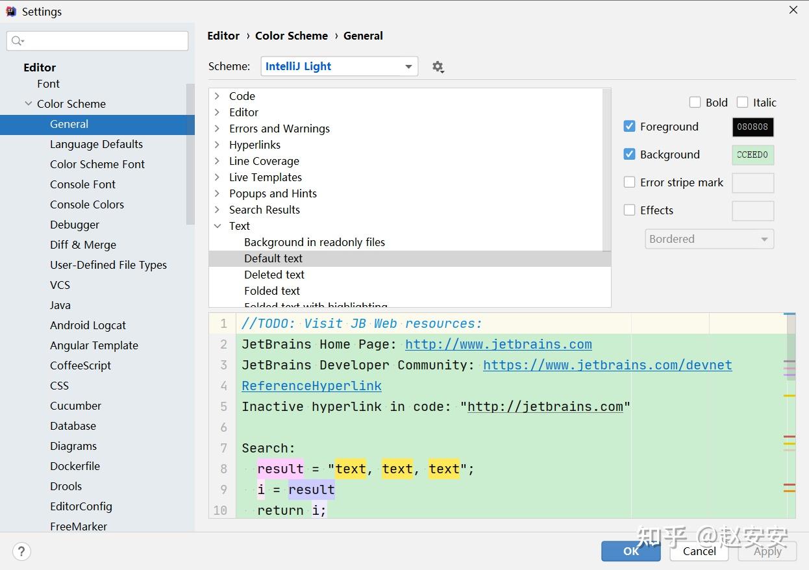Toggle the Bold checkbox
This screenshot has width=809, height=570.
point(695,103)
